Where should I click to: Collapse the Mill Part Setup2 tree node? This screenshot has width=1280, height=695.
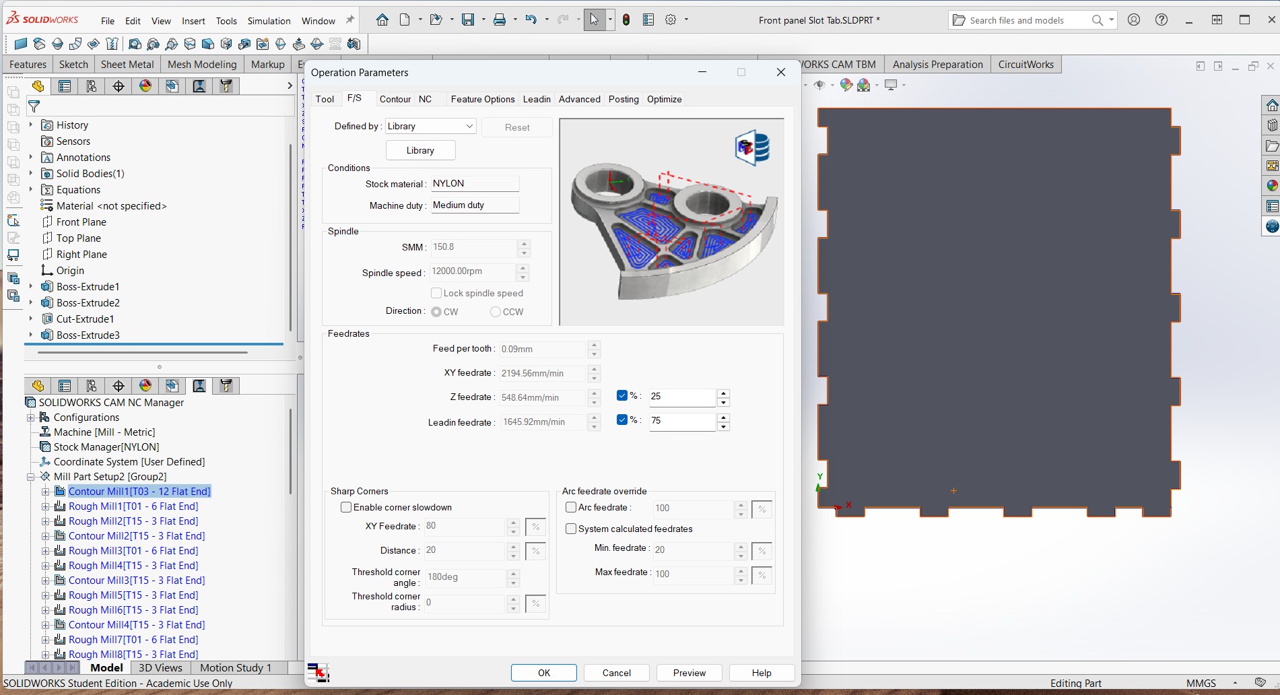pos(30,477)
